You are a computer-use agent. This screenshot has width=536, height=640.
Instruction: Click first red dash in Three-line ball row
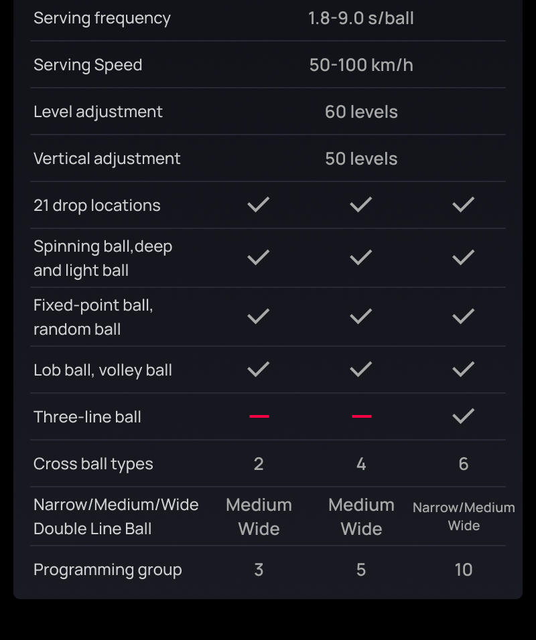[x=259, y=416]
